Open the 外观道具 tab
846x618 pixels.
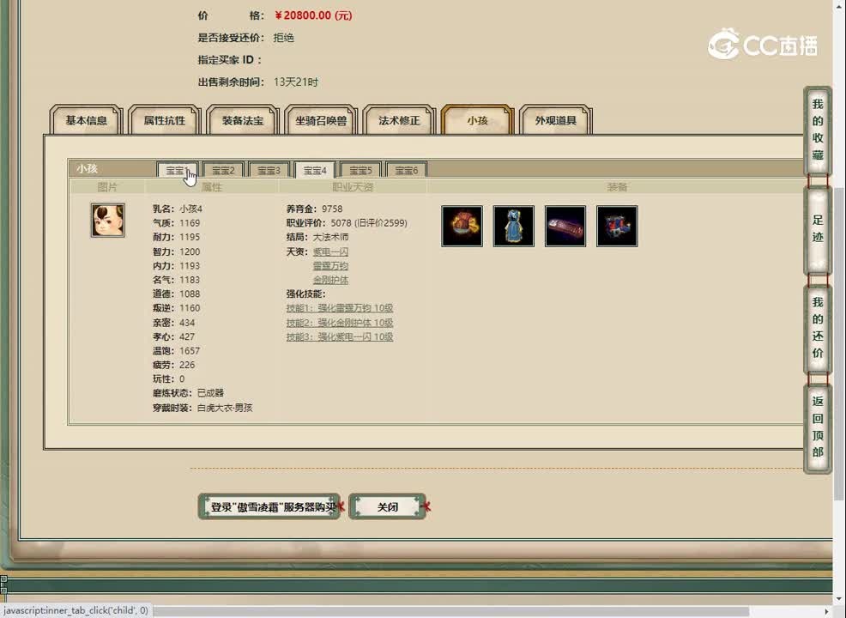click(556, 120)
